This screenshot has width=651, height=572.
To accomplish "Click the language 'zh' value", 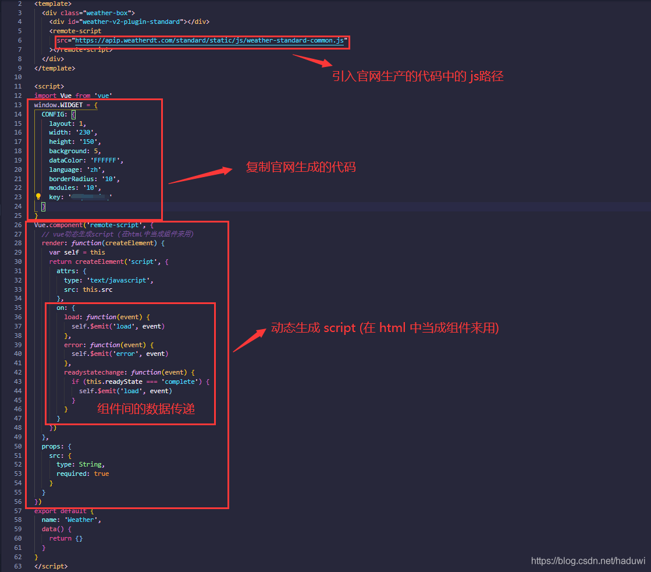I will [94, 170].
